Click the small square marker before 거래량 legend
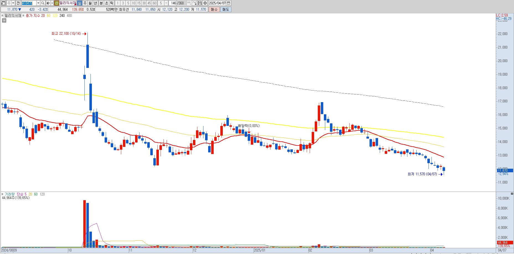The image size is (514, 254). (x=2, y=194)
